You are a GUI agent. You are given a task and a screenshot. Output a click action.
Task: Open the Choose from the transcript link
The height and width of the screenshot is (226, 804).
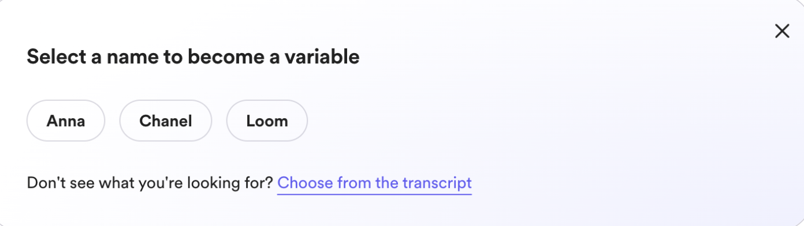(374, 183)
